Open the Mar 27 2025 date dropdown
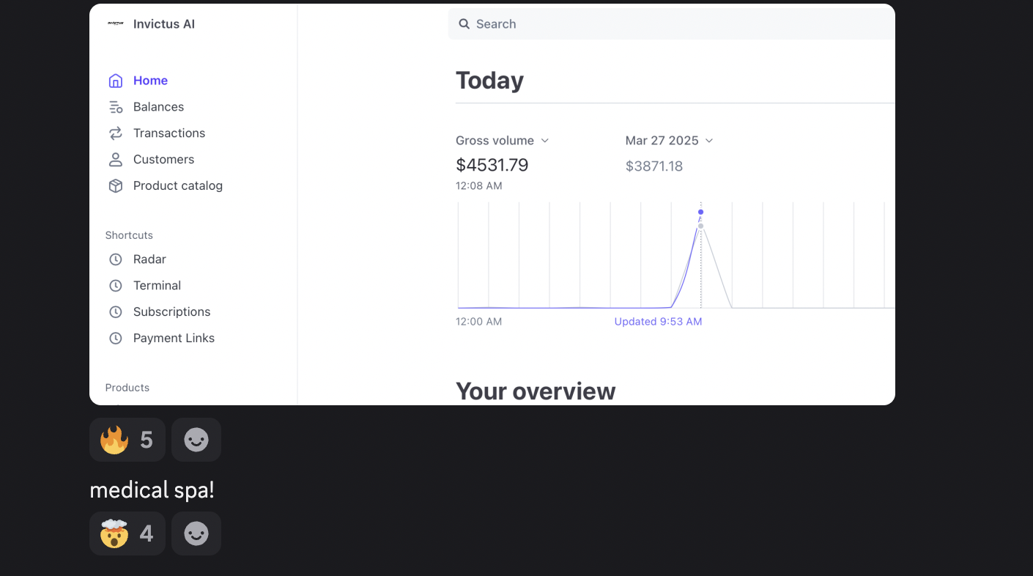1033x576 pixels. click(670, 141)
